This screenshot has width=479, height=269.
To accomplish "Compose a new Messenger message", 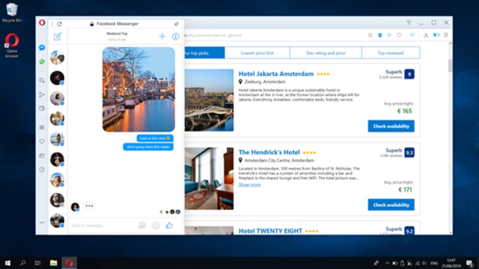I will (x=57, y=37).
